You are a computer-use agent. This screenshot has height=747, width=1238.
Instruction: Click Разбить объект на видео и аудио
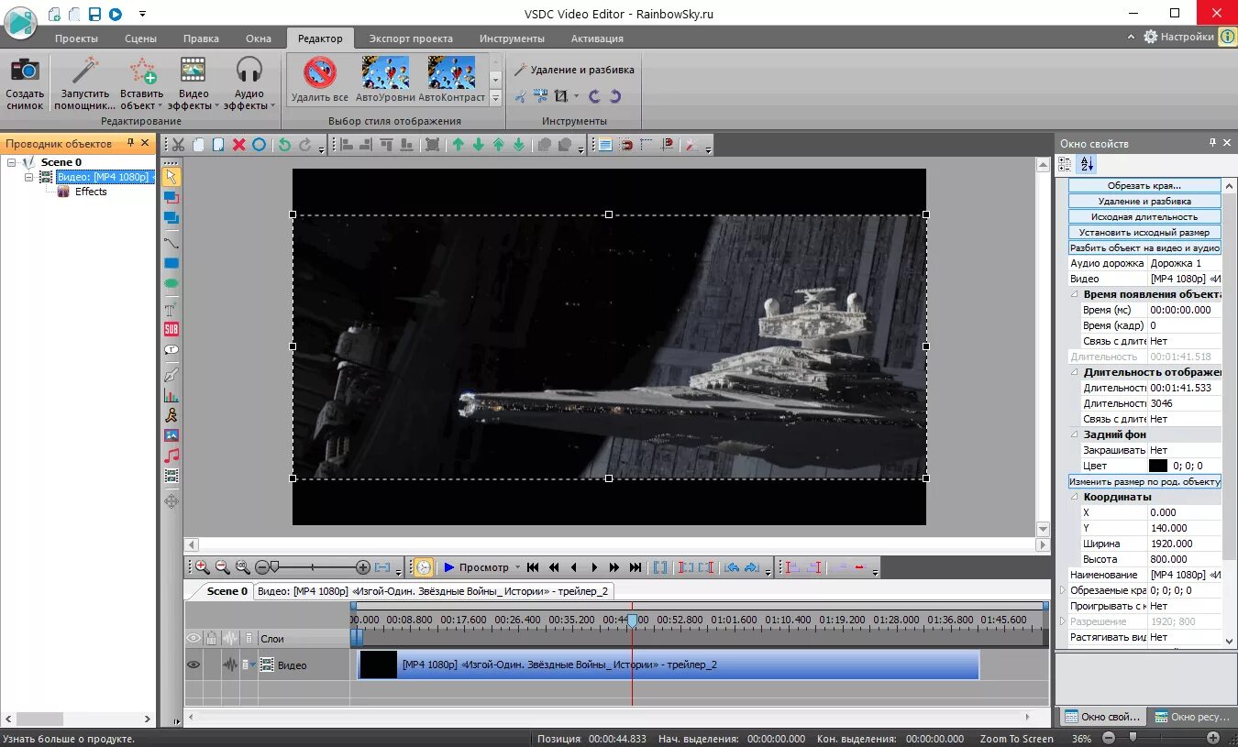click(1144, 247)
